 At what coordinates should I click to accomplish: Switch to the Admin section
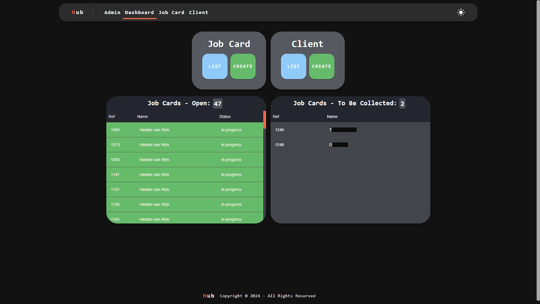(x=112, y=12)
